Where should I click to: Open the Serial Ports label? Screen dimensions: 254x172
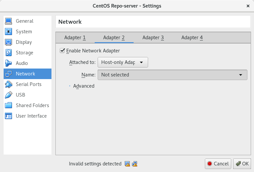coord(29,84)
